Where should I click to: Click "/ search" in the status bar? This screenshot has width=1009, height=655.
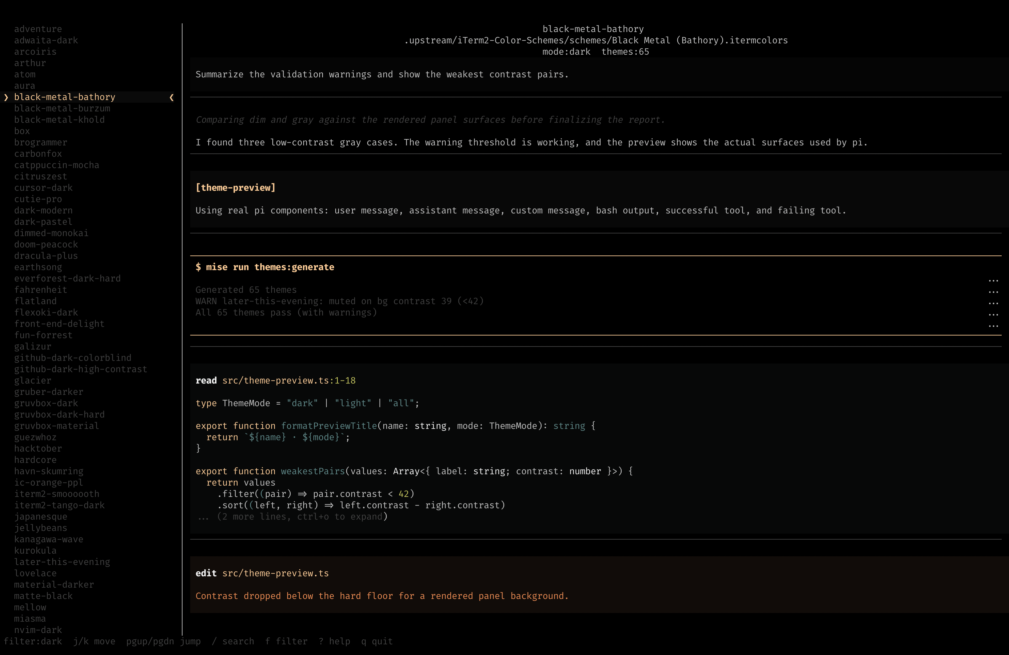tap(233, 641)
